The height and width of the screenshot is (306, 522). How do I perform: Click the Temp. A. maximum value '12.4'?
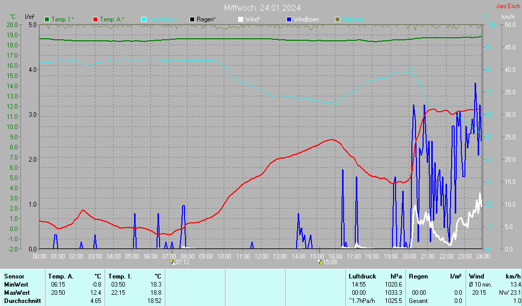pyautogui.click(x=95, y=293)
